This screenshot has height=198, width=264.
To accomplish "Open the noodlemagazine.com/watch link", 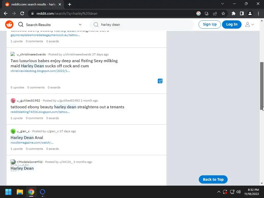I will tap(32, 143).
